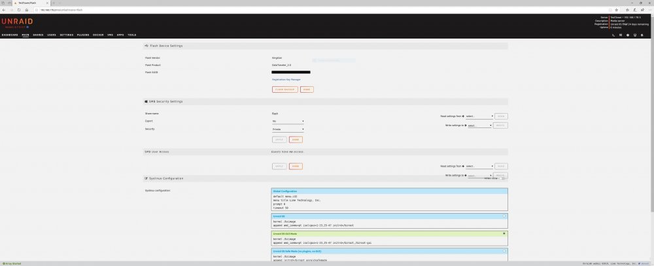This screenshot has height=266, width=654.
Task: Click the monitor display icon in header
Action: pos(635,35)
